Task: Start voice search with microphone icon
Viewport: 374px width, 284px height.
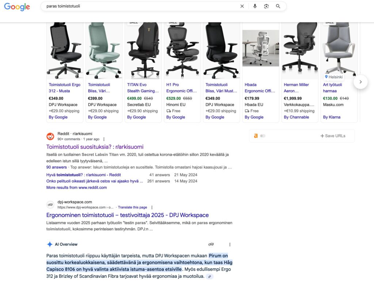Action: pyautogui.click(x=255, y=6)
